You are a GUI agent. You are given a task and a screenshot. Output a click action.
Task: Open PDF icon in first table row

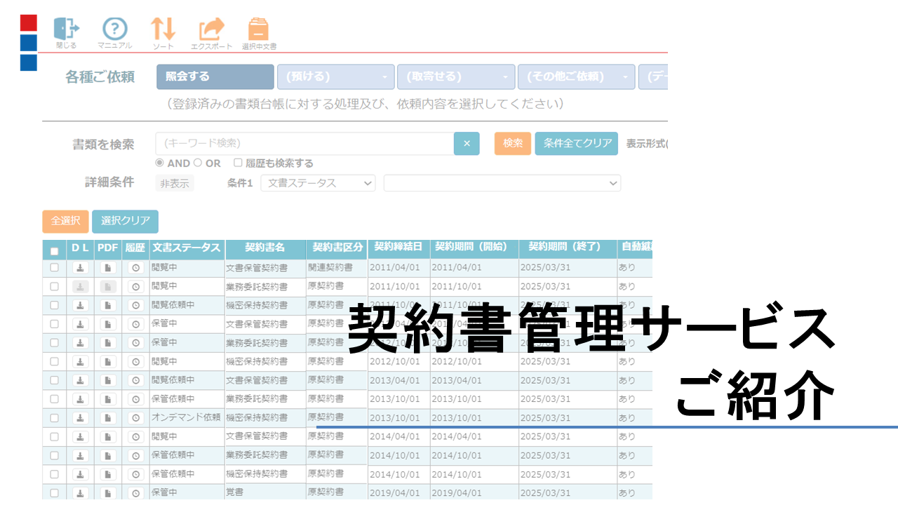click(108, 267)
